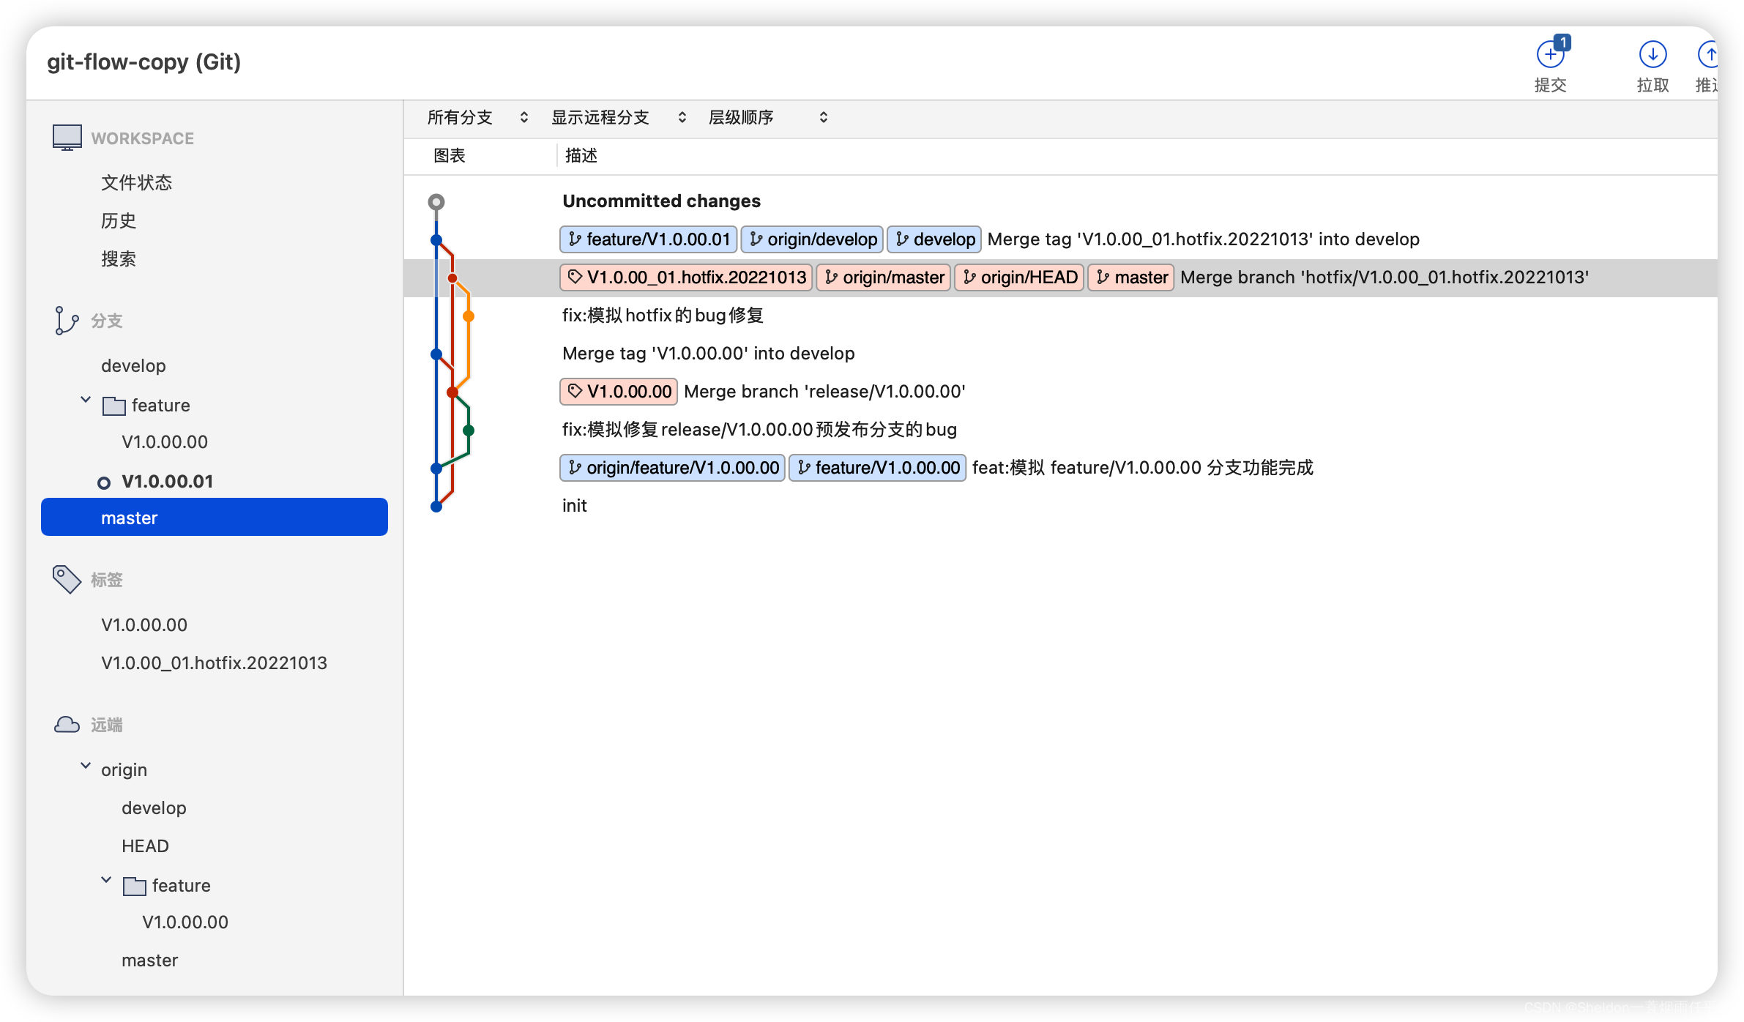The height and width of the screenshot is (1022, 1744).
Task: Click the orange hotfix commit graph node
Action: [469, 316]
